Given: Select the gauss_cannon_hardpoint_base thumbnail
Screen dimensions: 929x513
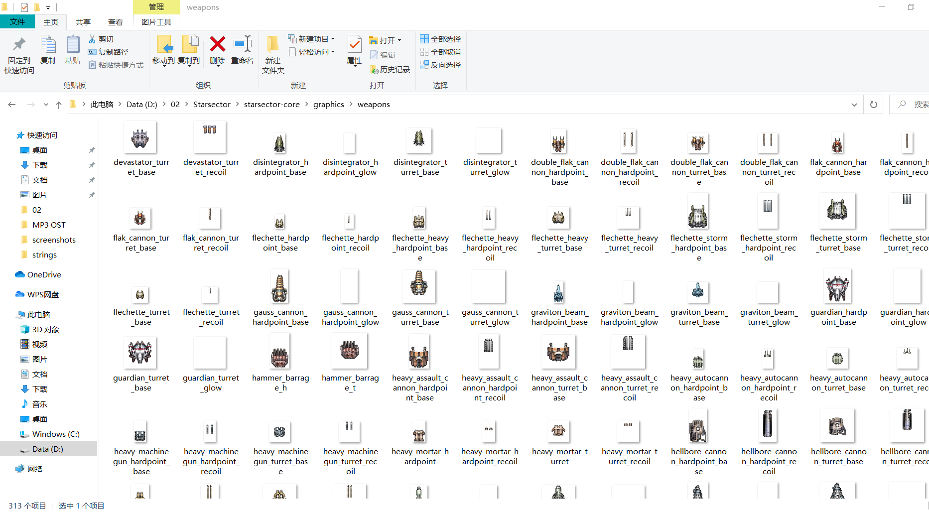Looking at the screenshot, I should (x=279, y=287).
